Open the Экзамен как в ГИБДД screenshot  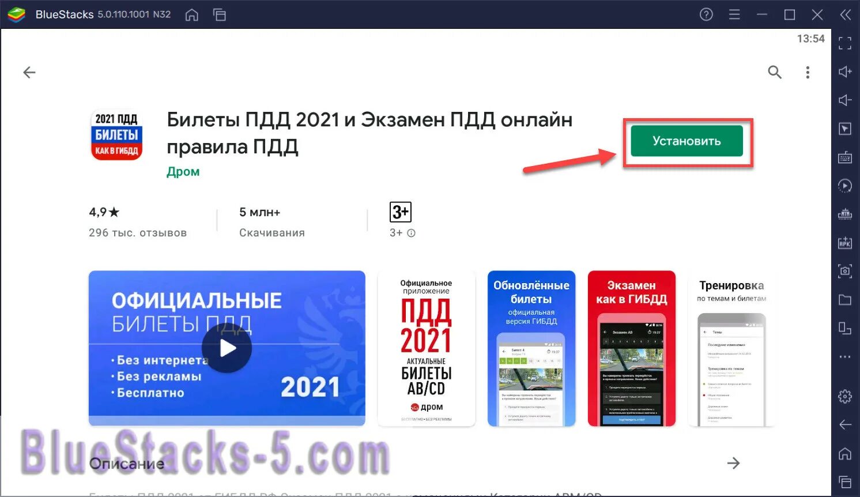coord(632,349)
